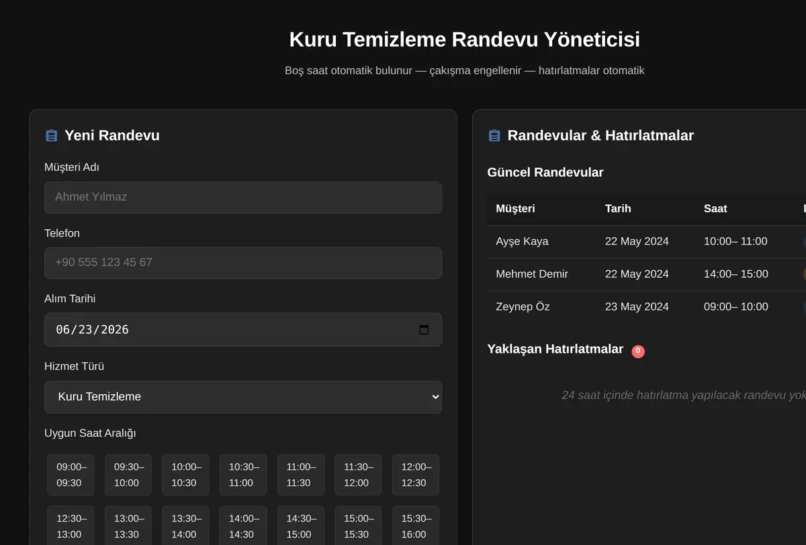Click the clipboard icon beside Yeni Randevu
Image resolution: width=806 pixels, height=545 pixels.
51,136
